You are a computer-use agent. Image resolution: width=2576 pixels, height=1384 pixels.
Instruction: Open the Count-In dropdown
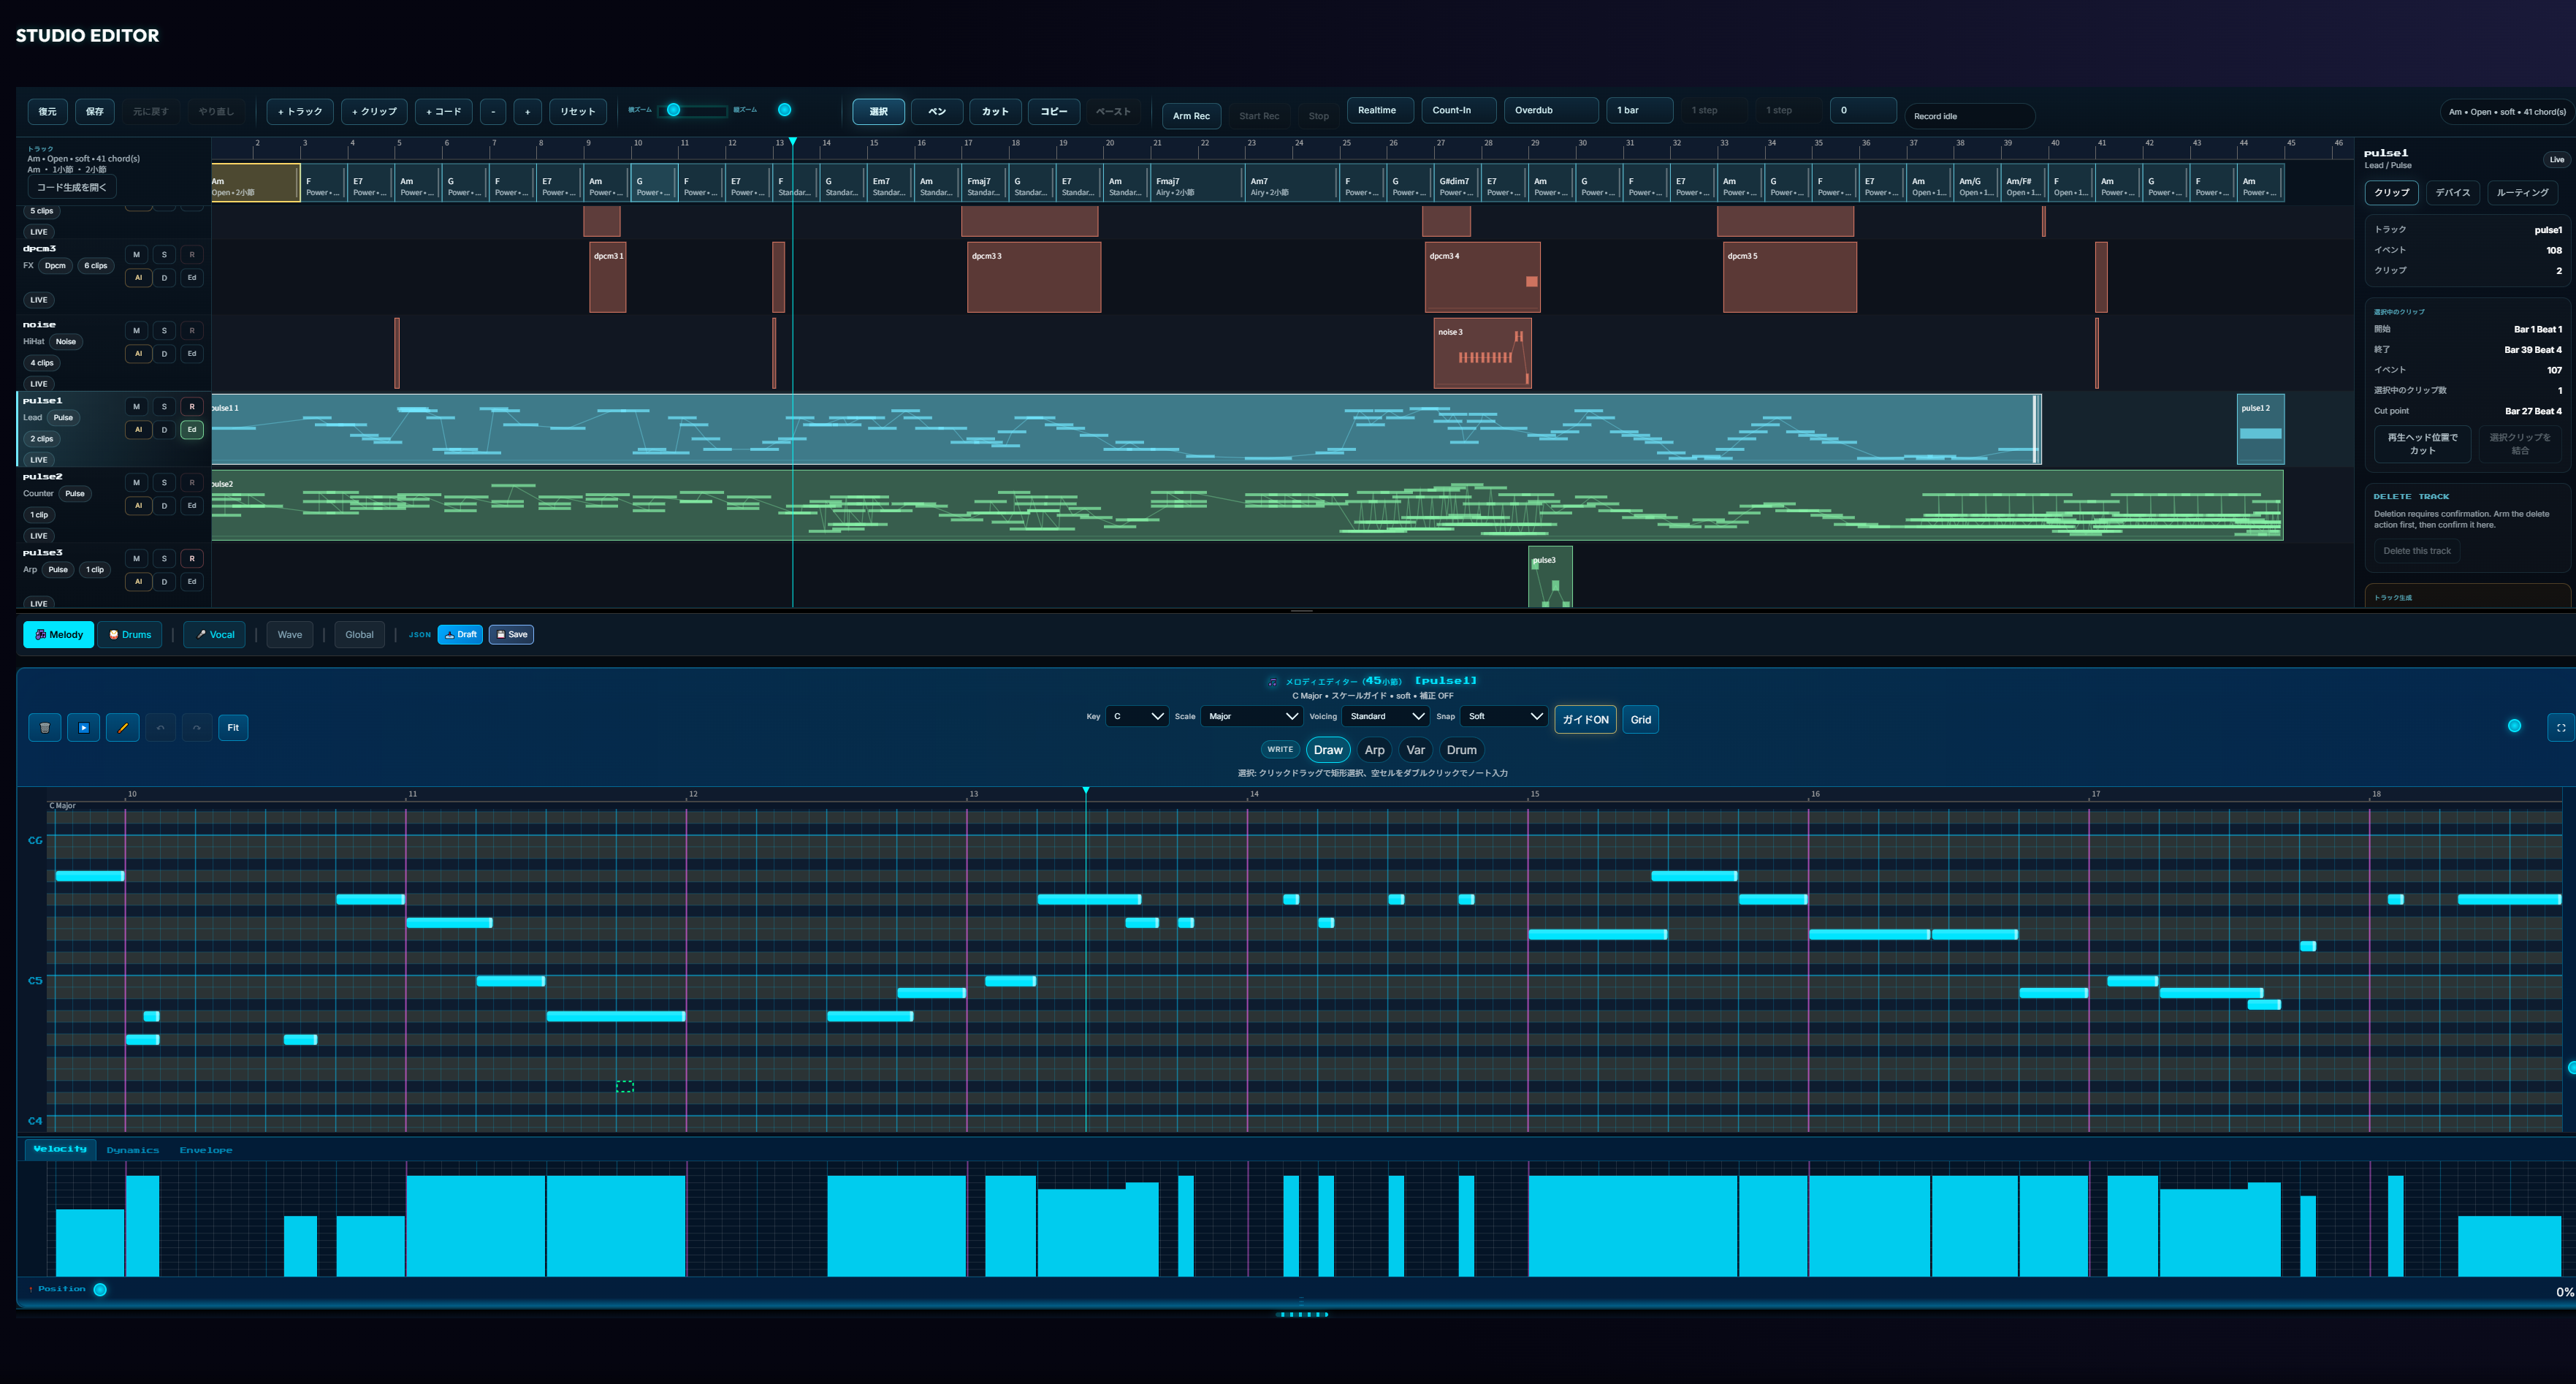point(1459,110)
